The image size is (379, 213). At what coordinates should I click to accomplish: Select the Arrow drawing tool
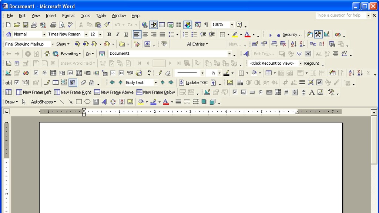[70, 102]
